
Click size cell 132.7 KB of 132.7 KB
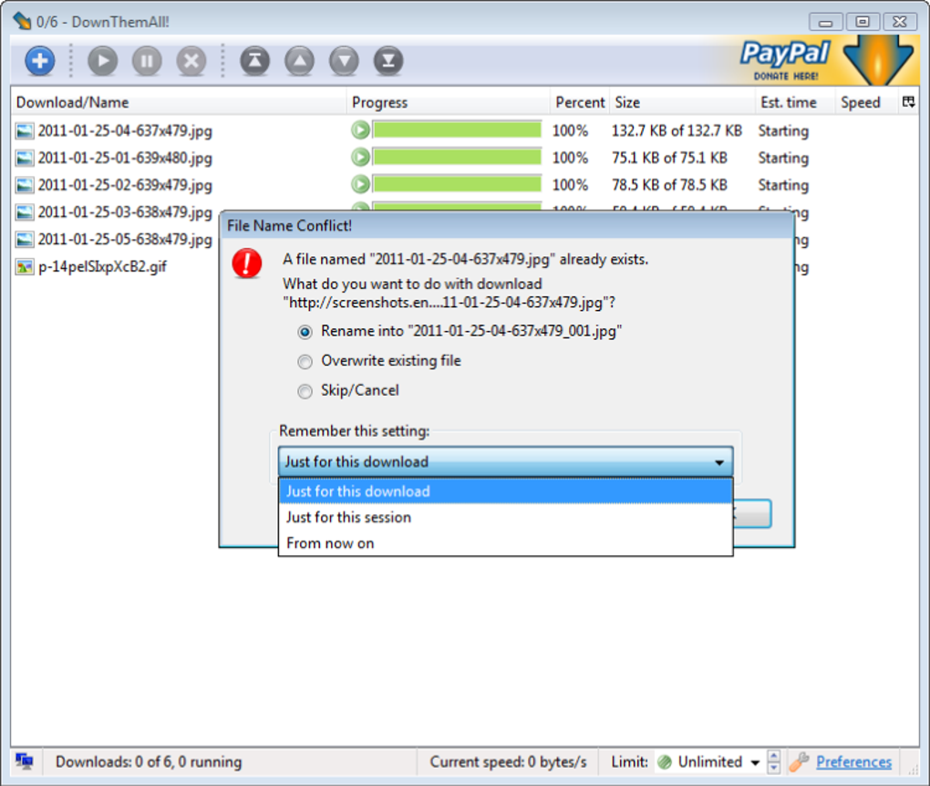click(677, 130)
